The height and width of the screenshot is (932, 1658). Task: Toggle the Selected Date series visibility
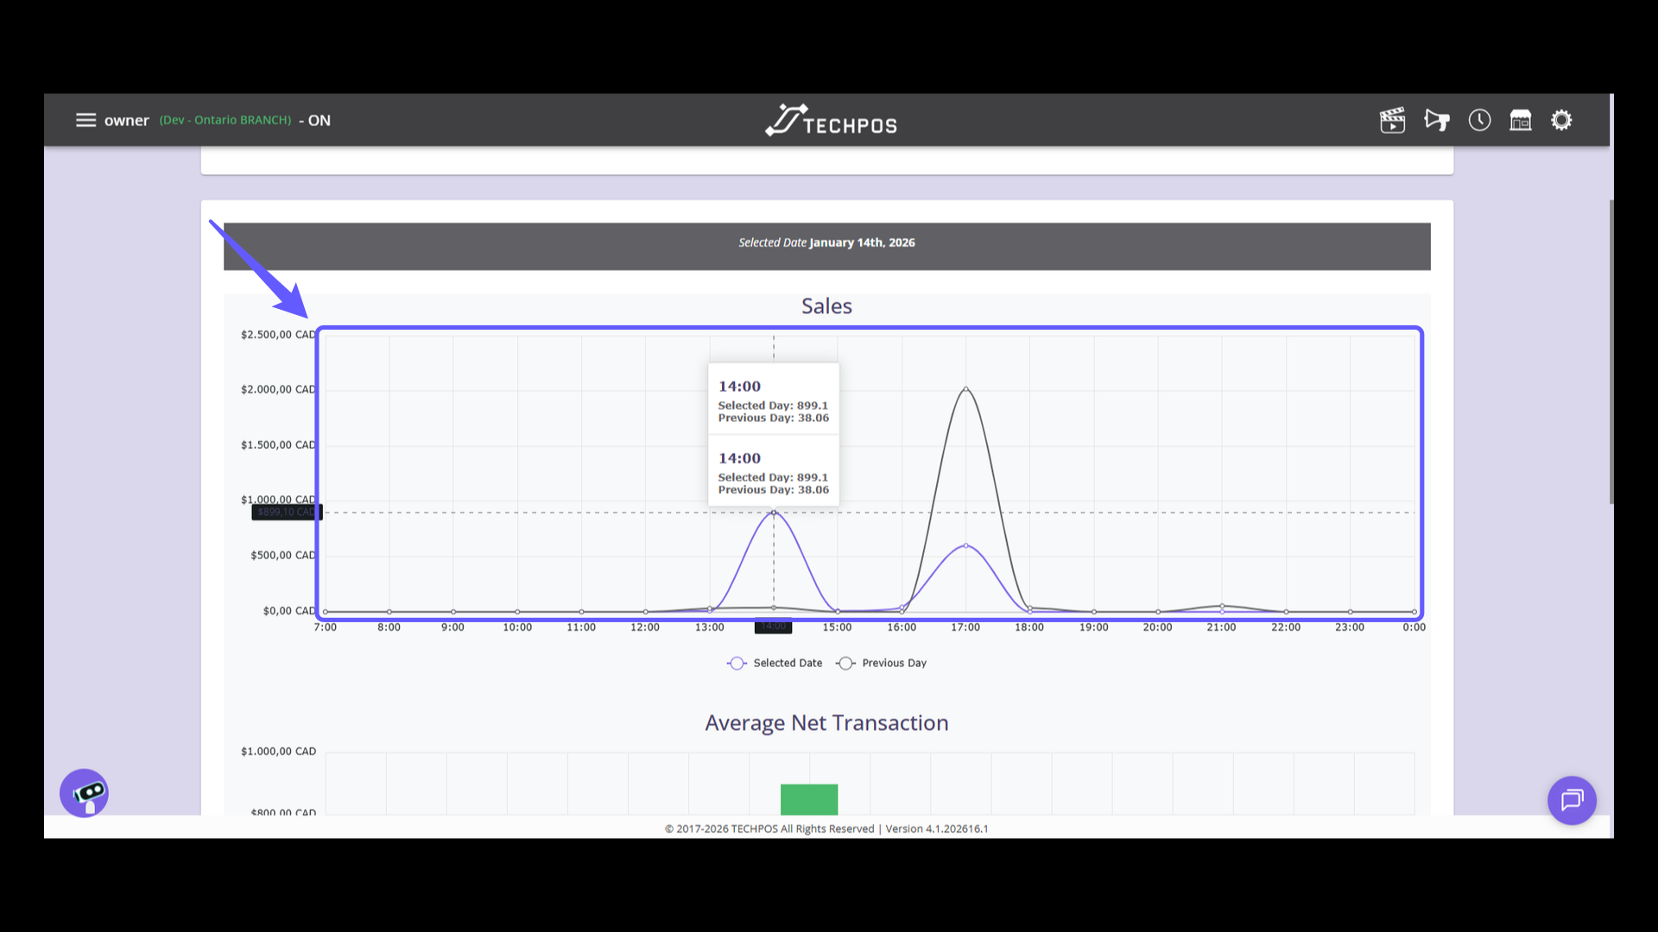pos(774,663)
